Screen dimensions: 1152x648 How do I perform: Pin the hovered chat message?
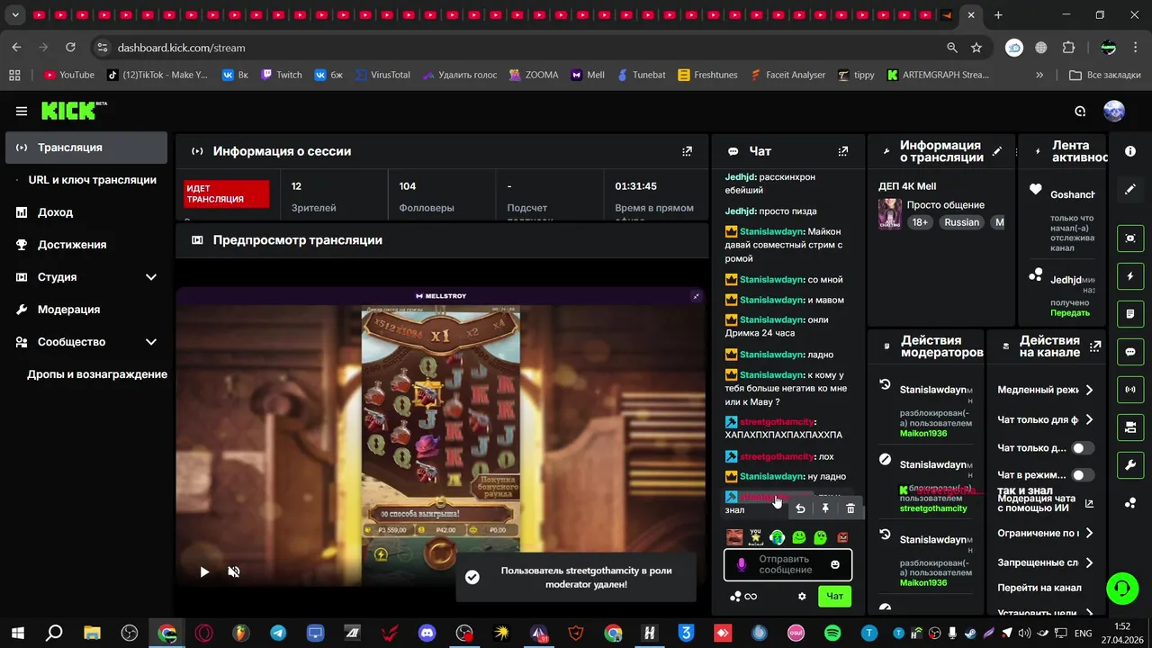point(825,508)
